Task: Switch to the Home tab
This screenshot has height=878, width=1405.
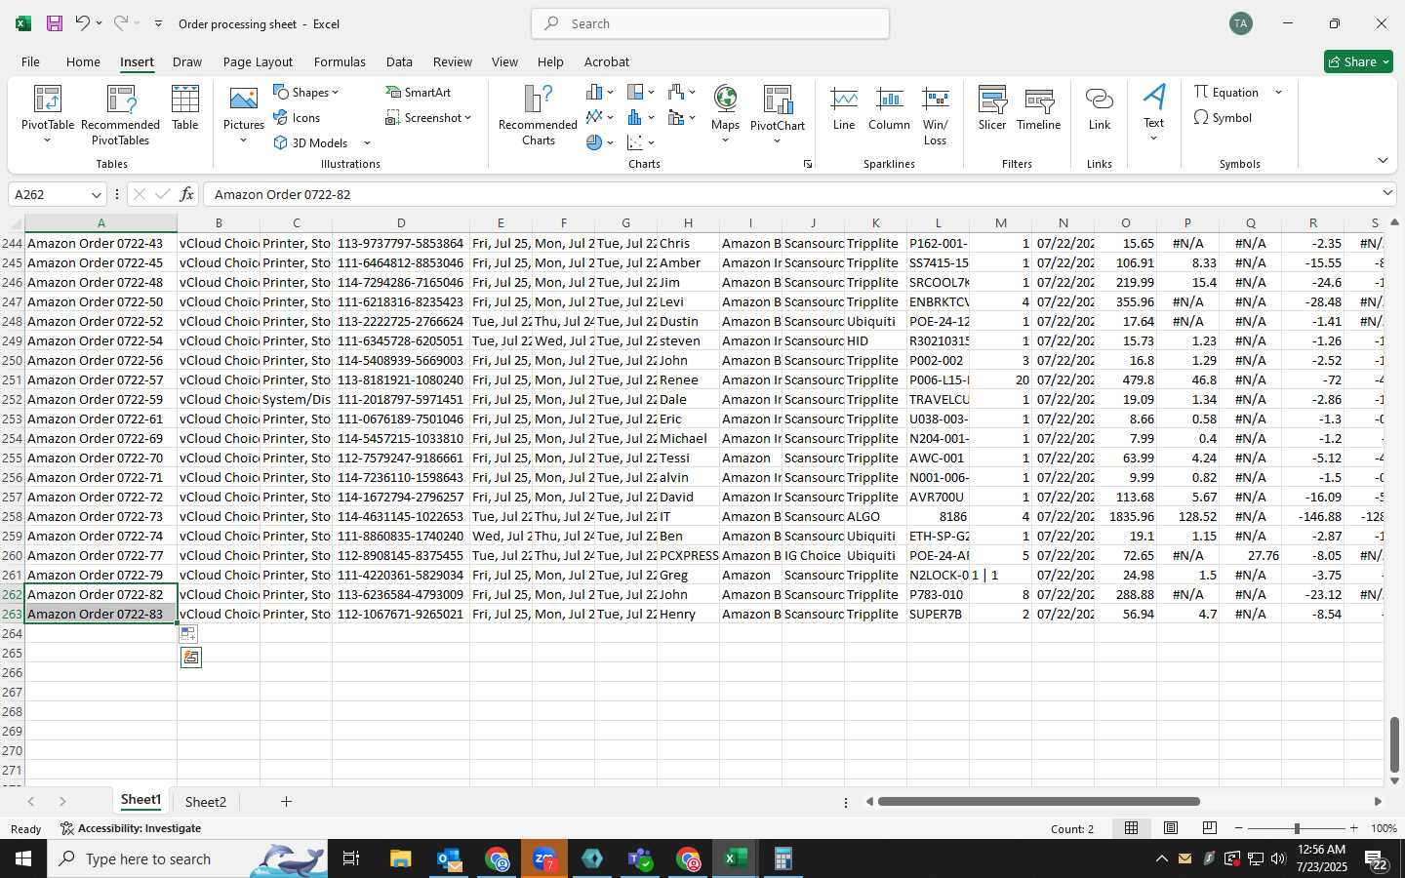Action: point(83,61)
